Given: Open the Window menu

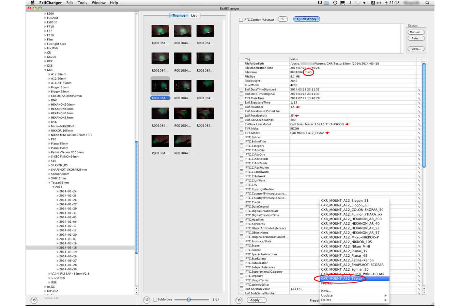Looking at the screenshot, I should click(98, 3).
